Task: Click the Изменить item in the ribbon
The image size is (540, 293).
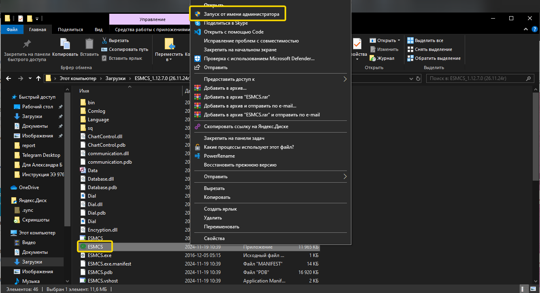Action: click(x=384, y=49)
